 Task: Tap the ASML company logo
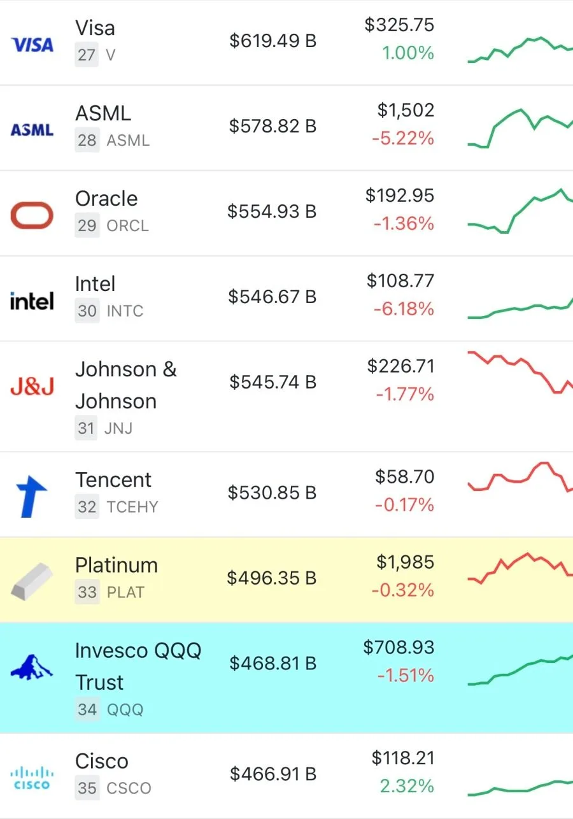click(x=32, y=130)
